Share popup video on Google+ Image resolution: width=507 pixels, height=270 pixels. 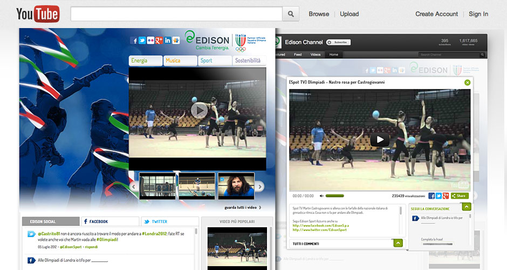446,196
